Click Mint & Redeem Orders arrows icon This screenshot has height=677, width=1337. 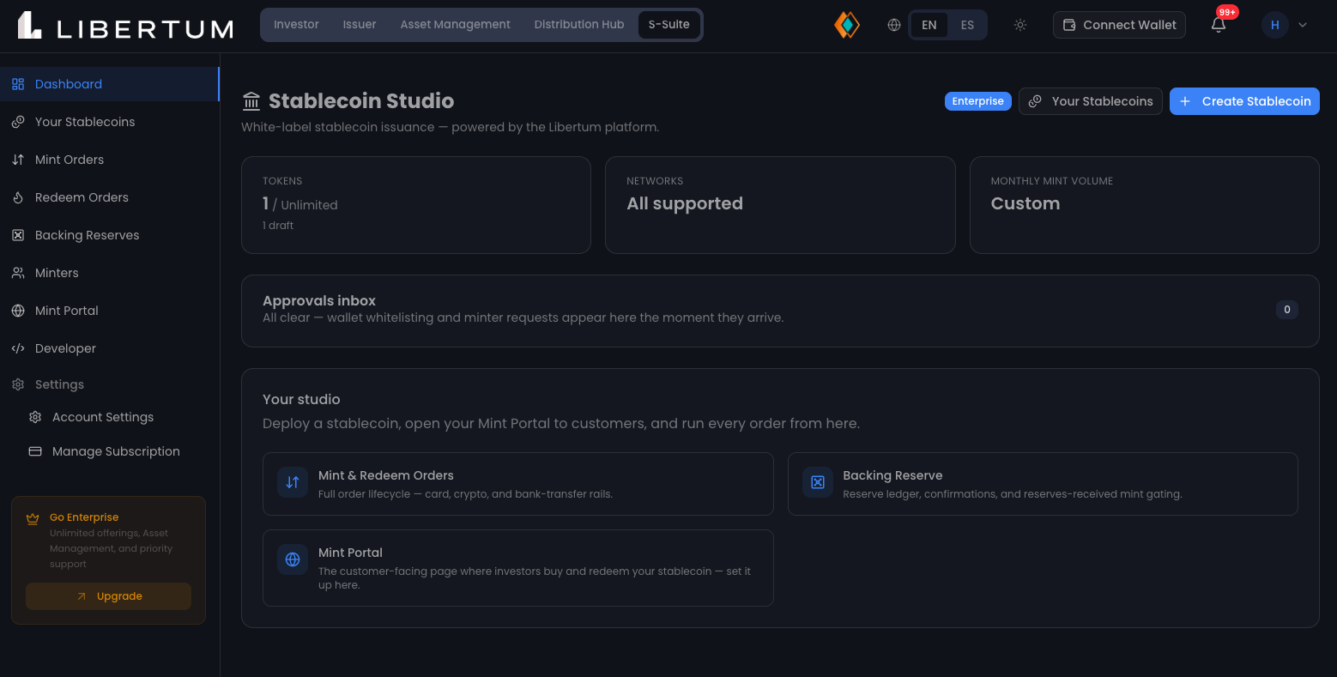pyautogui.click(x=293, y=482)
